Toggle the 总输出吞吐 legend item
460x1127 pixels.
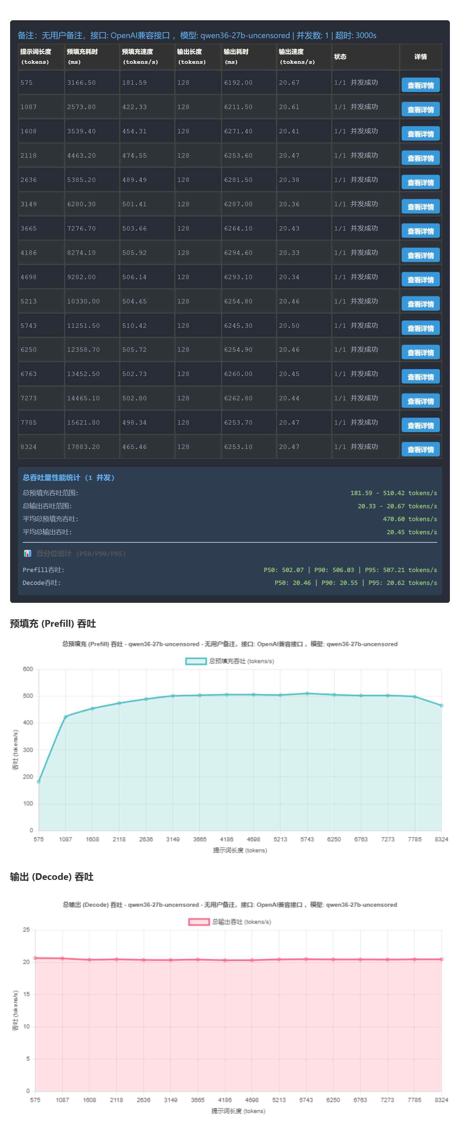point(230,922)
